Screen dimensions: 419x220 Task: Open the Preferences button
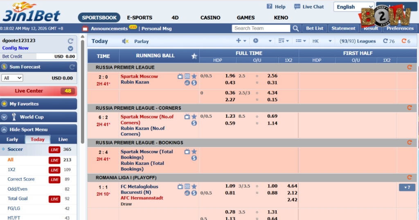(x=400, y=28)
